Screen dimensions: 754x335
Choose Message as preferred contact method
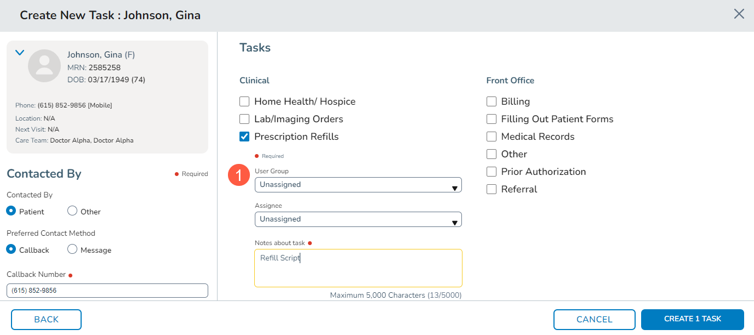tap(72, 249)
